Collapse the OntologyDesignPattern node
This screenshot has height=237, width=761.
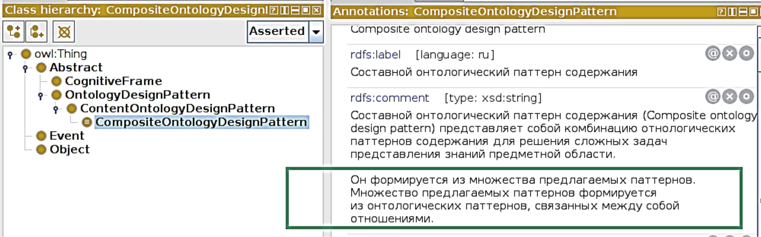point(41,96)
